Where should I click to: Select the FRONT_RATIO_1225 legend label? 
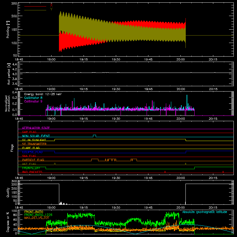tap(38, 215)
